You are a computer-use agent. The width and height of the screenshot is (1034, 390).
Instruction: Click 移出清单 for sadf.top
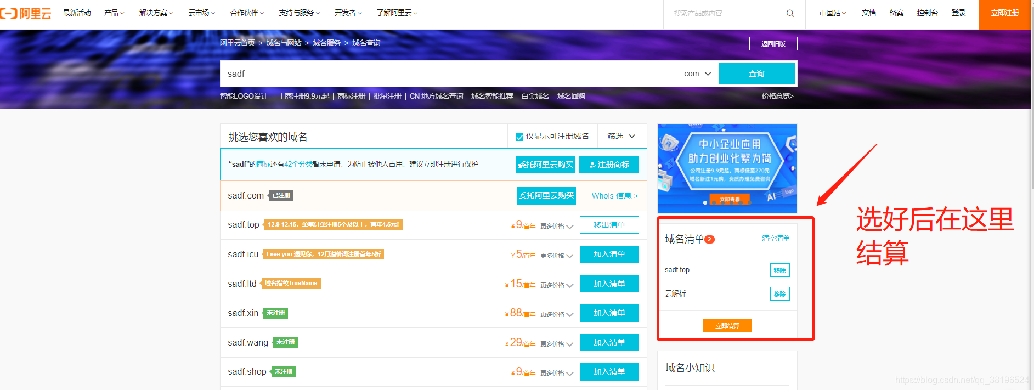[x=609, y=225]
